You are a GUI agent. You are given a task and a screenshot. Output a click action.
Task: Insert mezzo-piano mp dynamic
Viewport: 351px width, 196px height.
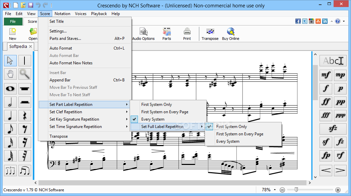coord(340,75)
